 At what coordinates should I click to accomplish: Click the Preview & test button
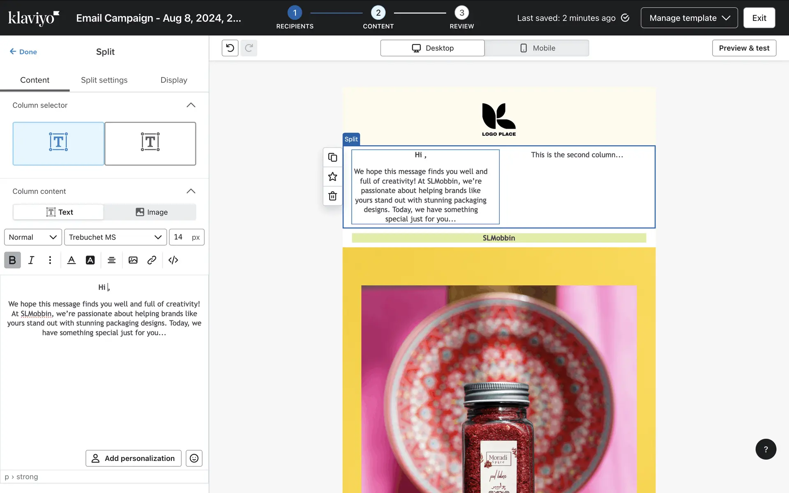click(x=744, y=48)
